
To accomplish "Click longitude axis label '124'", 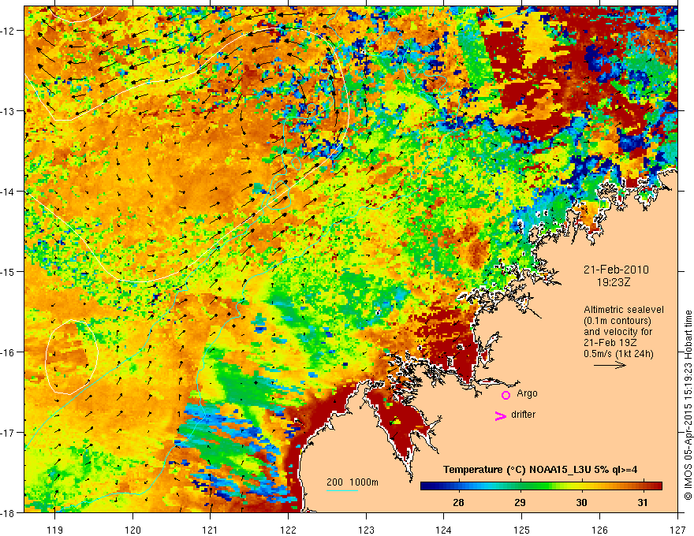I will [x=444, y=530].
